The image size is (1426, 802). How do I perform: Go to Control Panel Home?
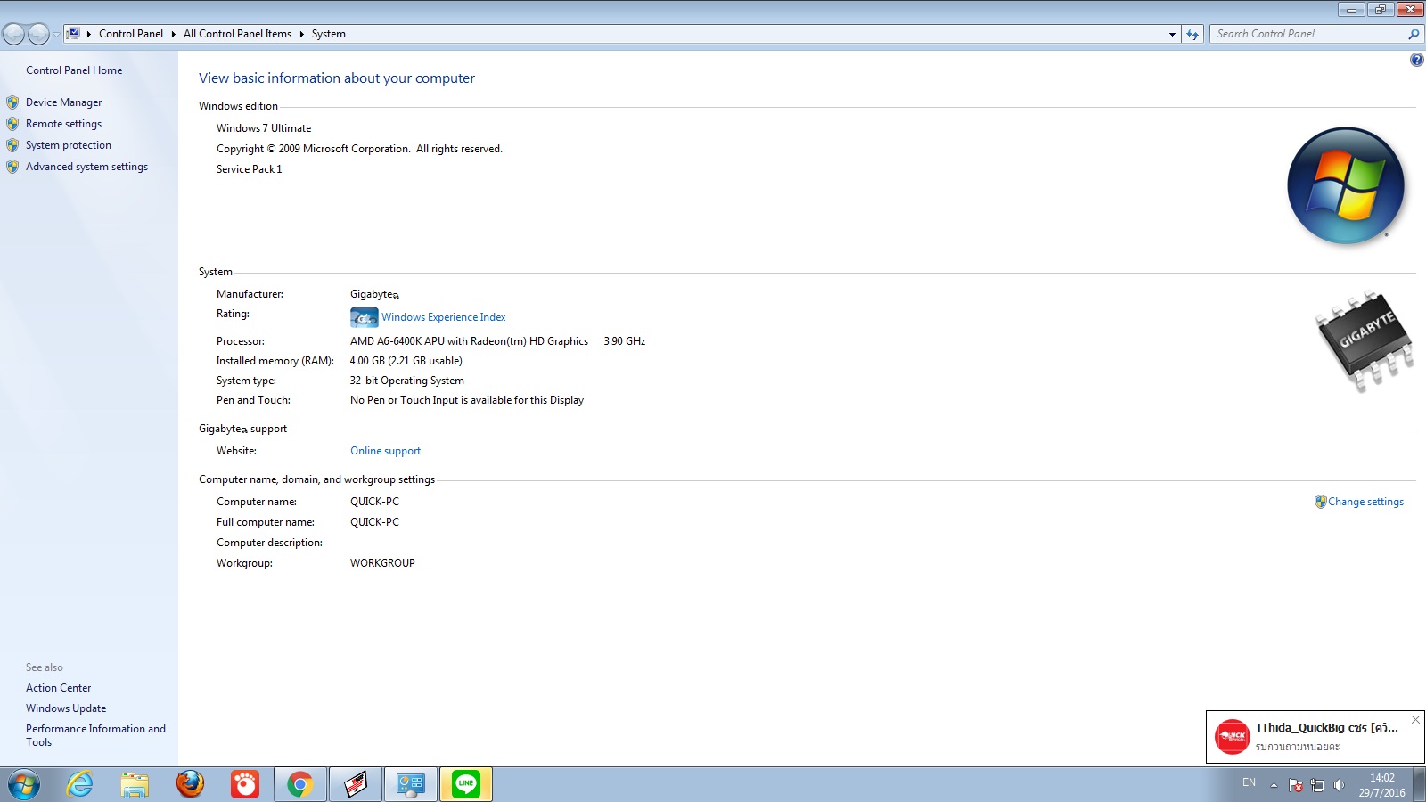(74, 70)
